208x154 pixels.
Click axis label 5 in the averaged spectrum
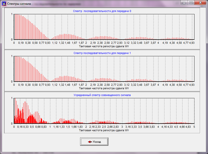click(x=194, y=127)
